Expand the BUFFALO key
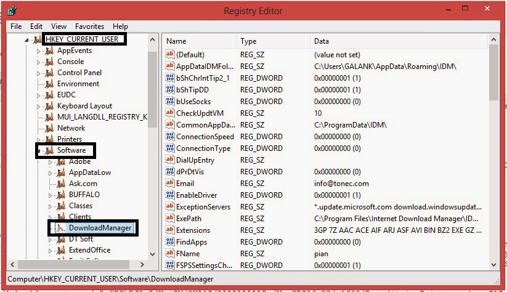Screen dimensions: 507x292 click(x=50, y=195)
